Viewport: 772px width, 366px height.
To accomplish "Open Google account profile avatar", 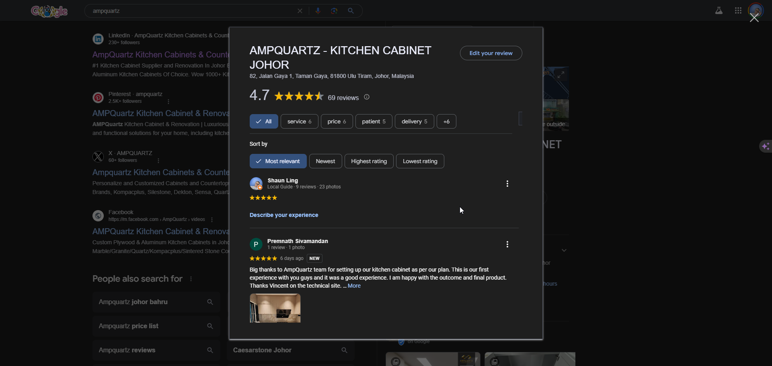I will click(x=756, y=10).
